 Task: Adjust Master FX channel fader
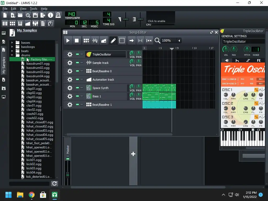pyautogui.click(x=68, y=175)
